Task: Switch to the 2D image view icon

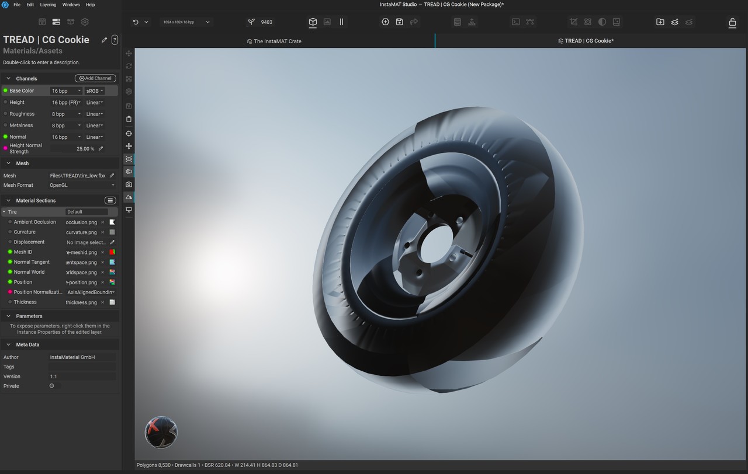Action: (327, 22)
